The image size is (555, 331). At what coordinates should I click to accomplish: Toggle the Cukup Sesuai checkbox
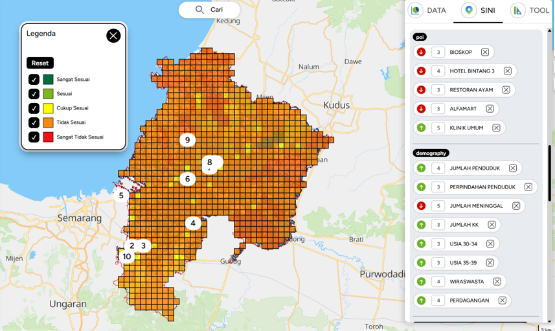click(x=34, y=108)
